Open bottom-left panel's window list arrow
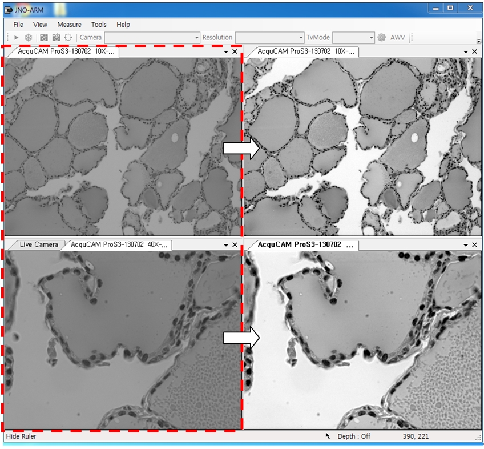 click(226, 244)
